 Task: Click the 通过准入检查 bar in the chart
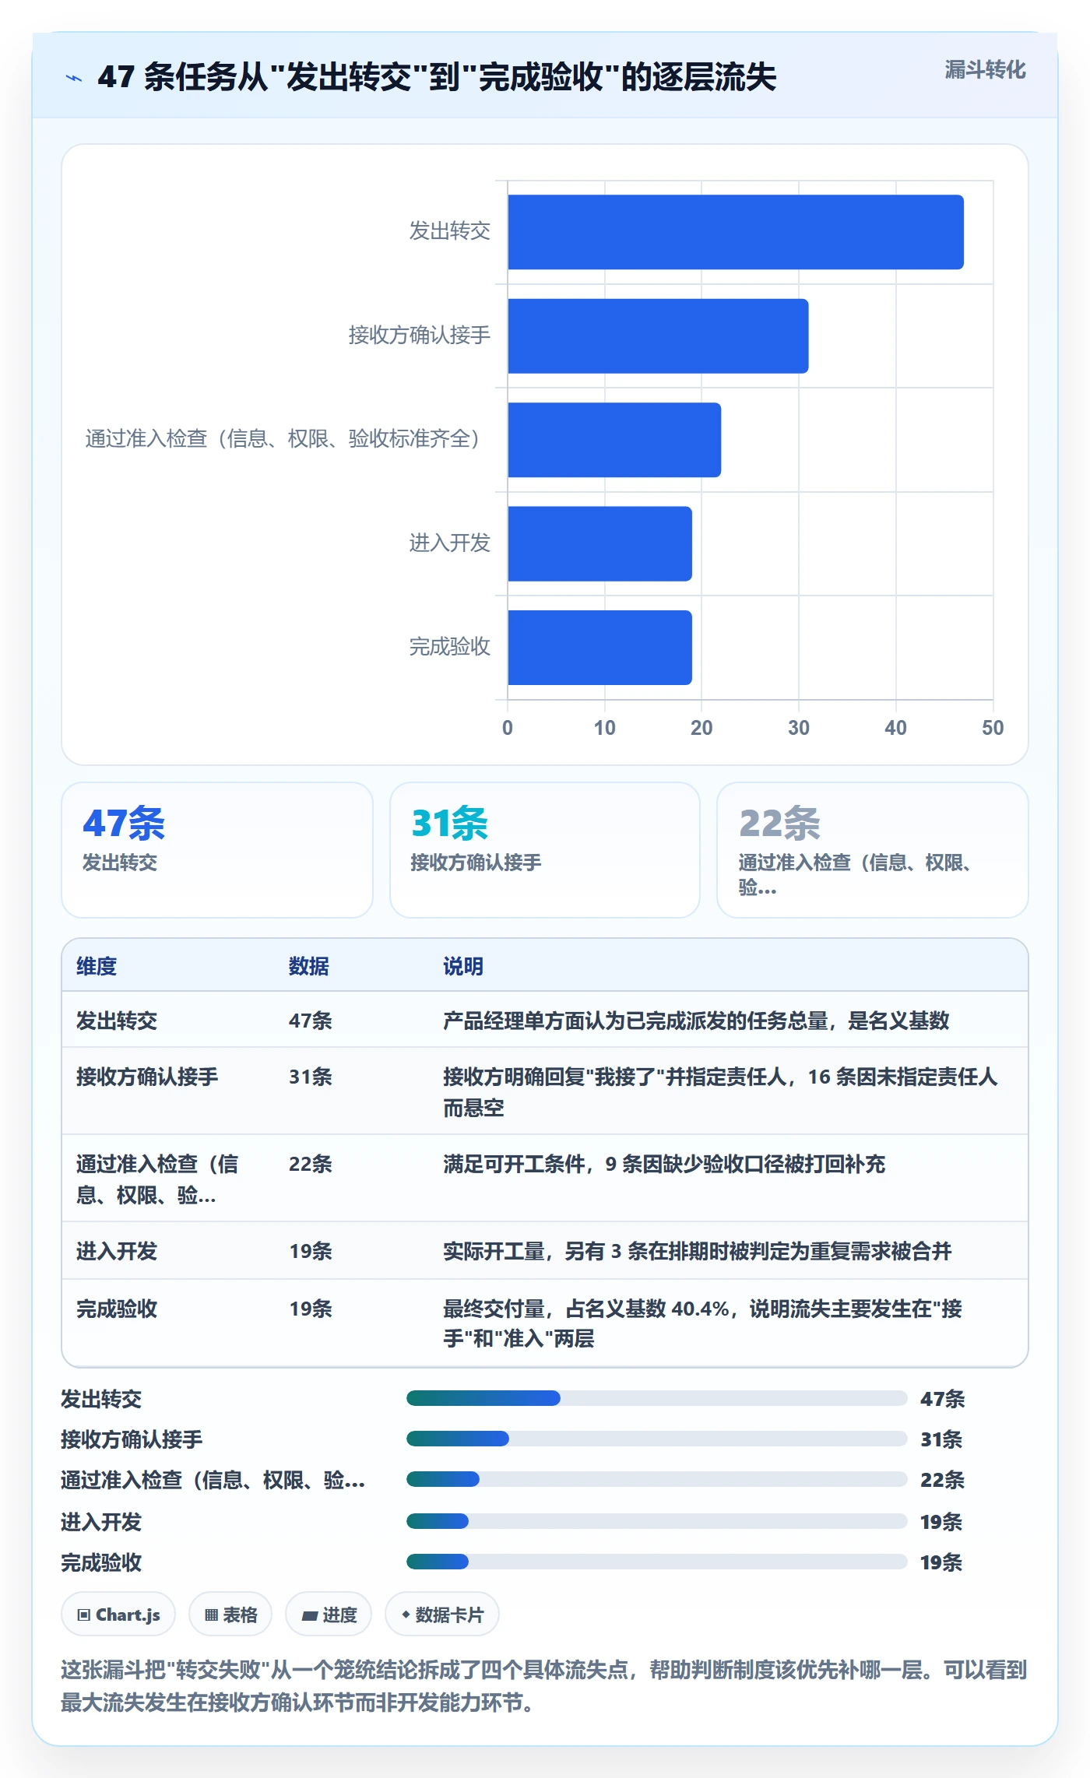[x=614, y=440]
